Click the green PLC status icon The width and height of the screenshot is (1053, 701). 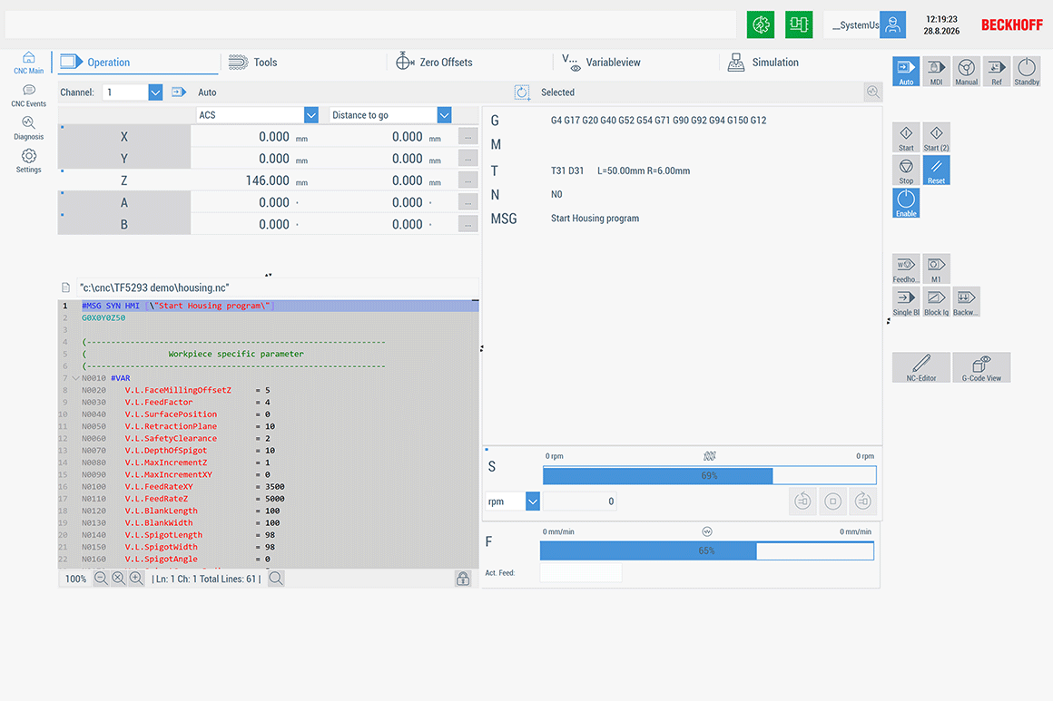click(x=799, y=24)
